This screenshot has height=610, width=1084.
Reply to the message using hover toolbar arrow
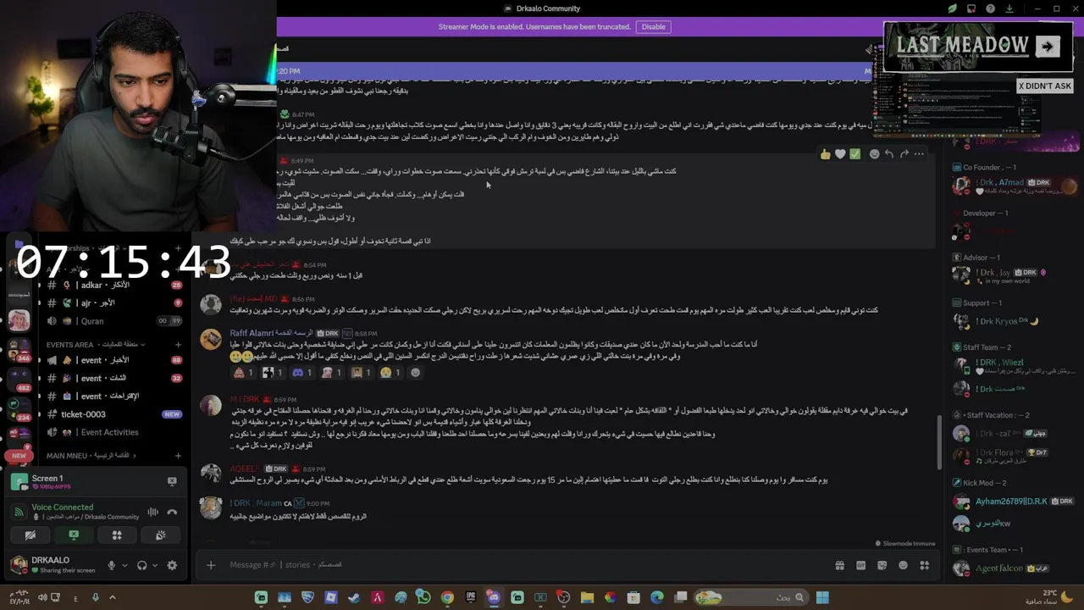pyautogui.click(x=888, y=154)
